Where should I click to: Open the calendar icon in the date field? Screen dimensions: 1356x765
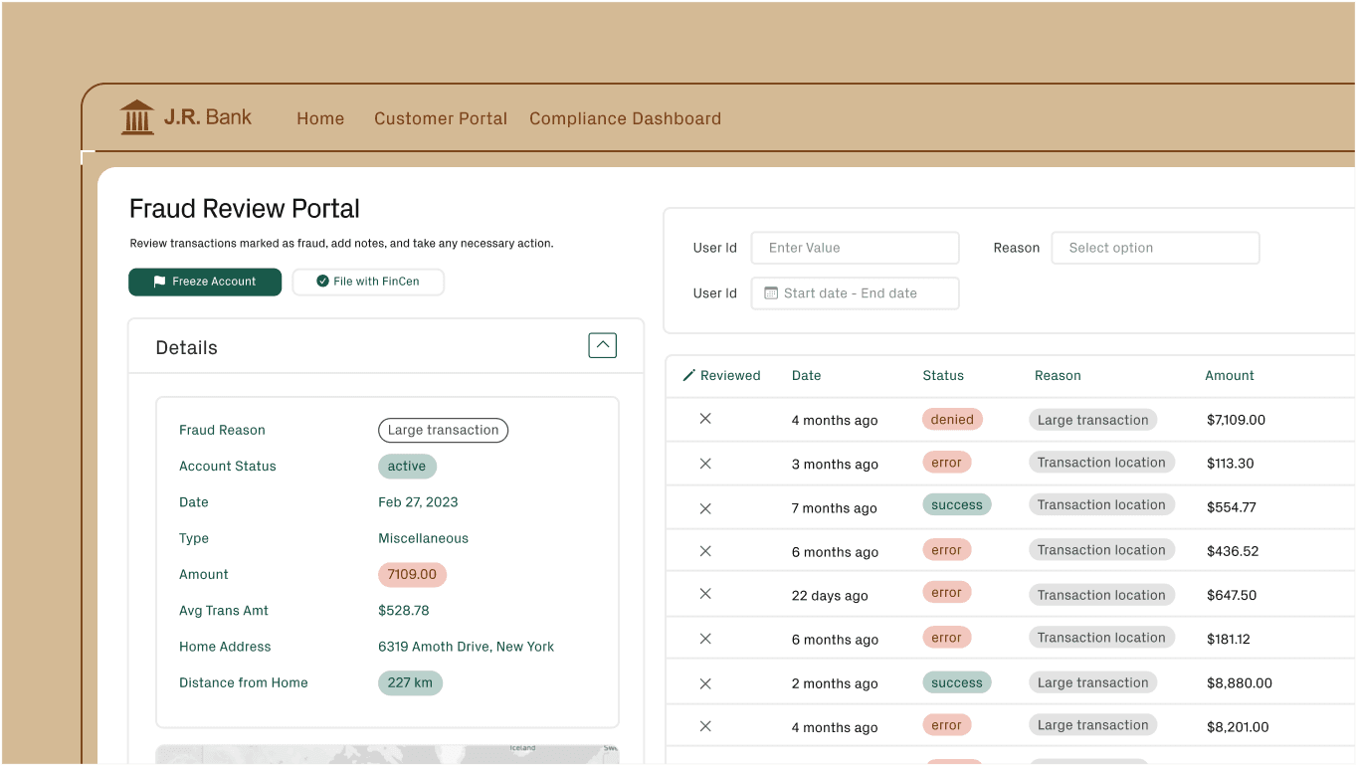(771, 292)
